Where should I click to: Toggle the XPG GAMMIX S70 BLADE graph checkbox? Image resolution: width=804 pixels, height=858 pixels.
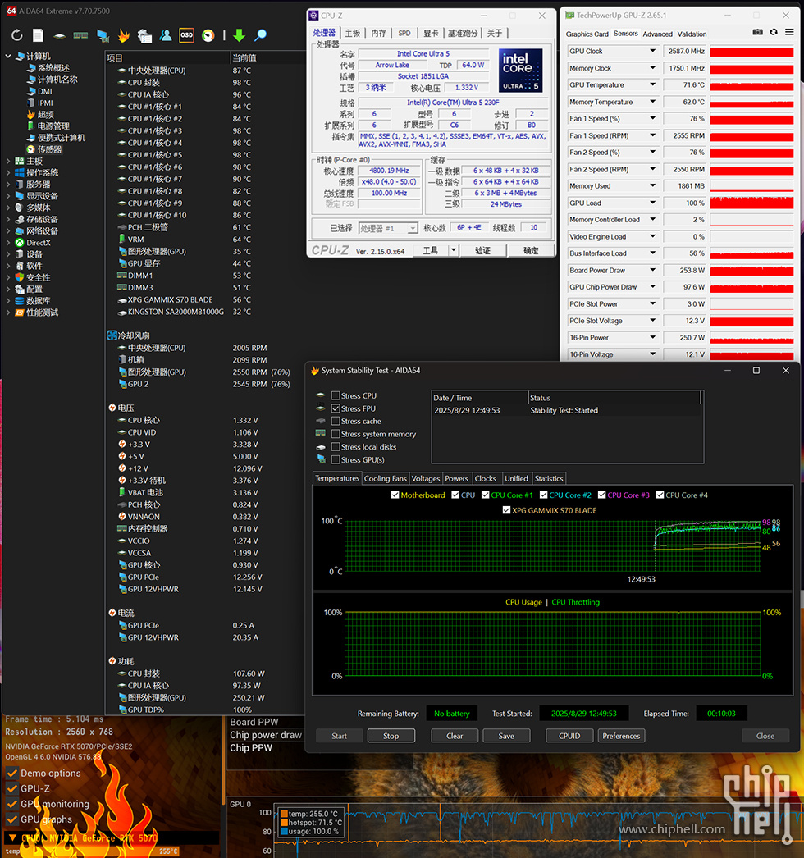coord(506,510)
